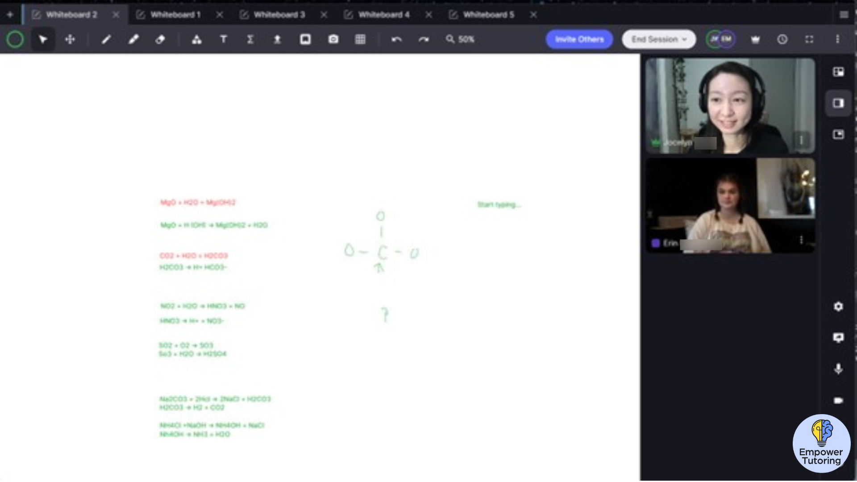Switch to the Whiteboard 4 tab
857x482 pixels.
pos(384,15)
